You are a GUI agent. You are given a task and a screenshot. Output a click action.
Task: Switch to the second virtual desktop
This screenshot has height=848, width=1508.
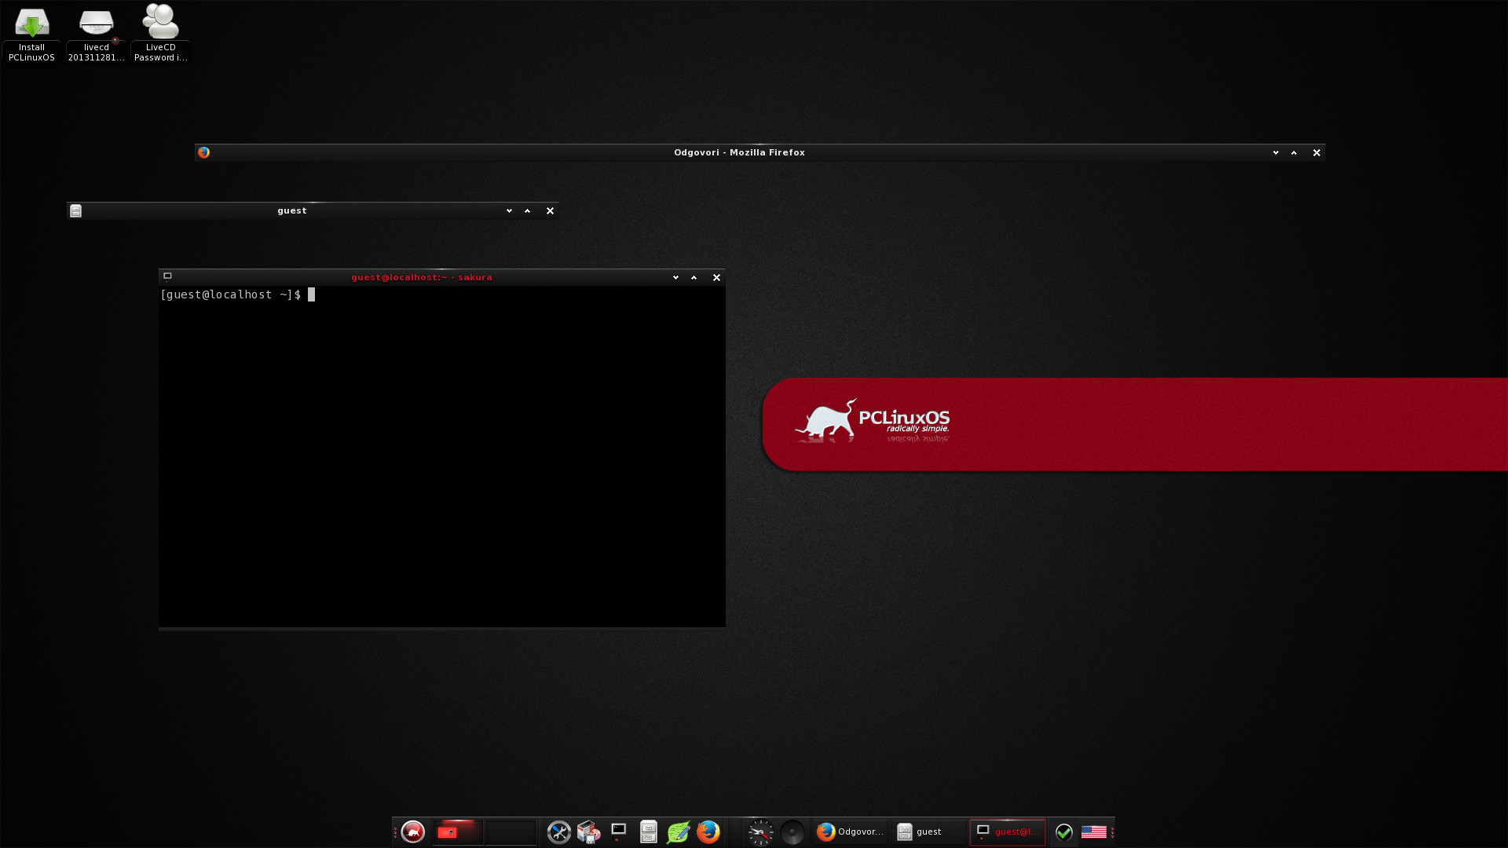(x=510, y=832)
